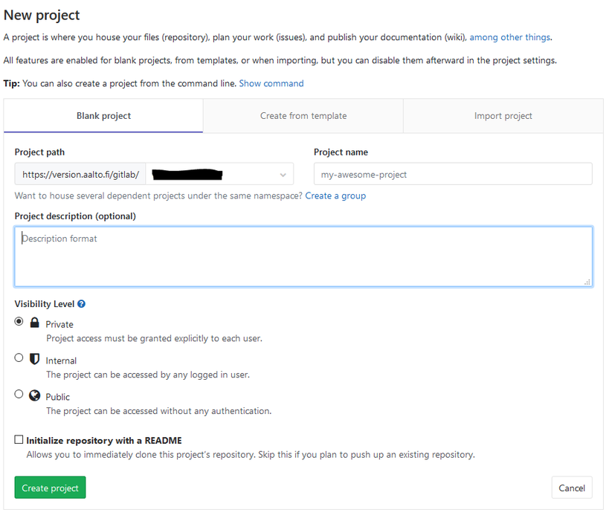The image size is (609, 521).
Task: Click the Show command link
Action: tap(271, 83)
